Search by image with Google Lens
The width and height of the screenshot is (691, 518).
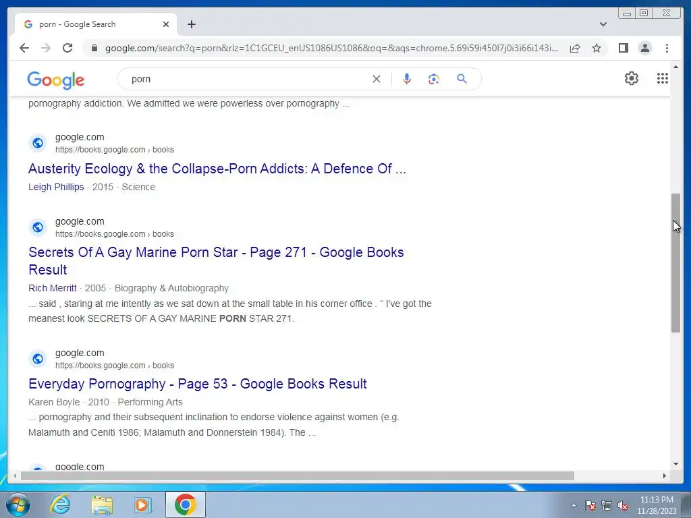434,79
